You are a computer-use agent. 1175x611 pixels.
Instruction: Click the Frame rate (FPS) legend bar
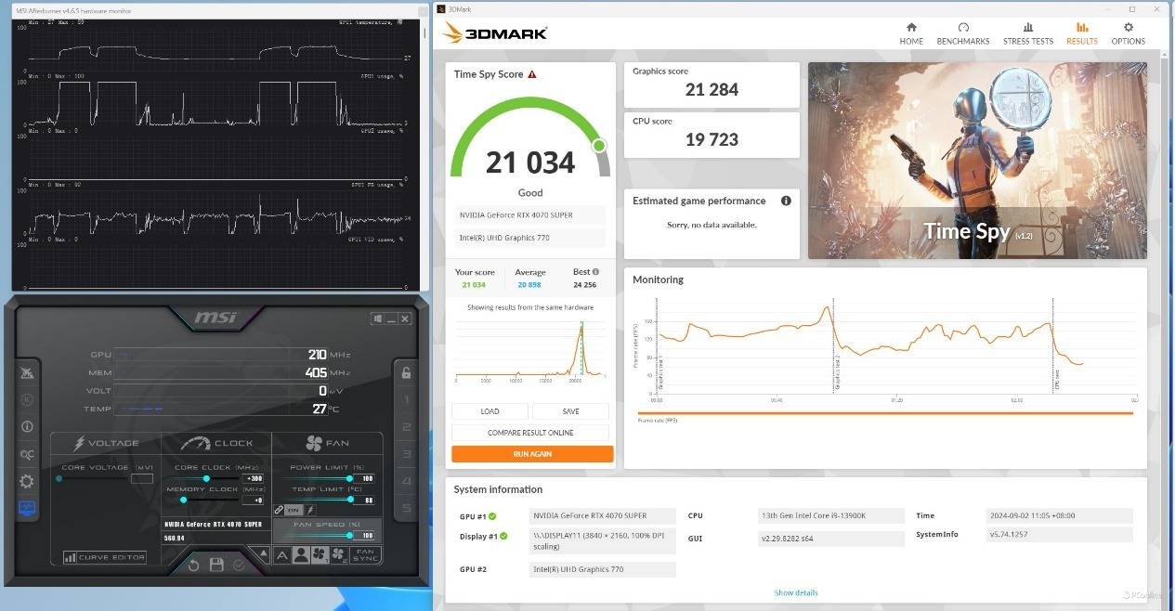tap(885, 413)
